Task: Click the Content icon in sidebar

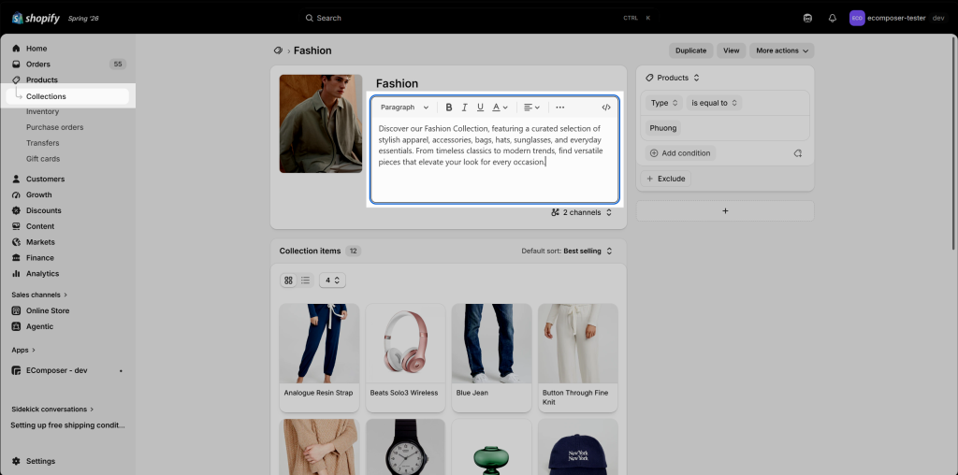Action: coord(17,226)
